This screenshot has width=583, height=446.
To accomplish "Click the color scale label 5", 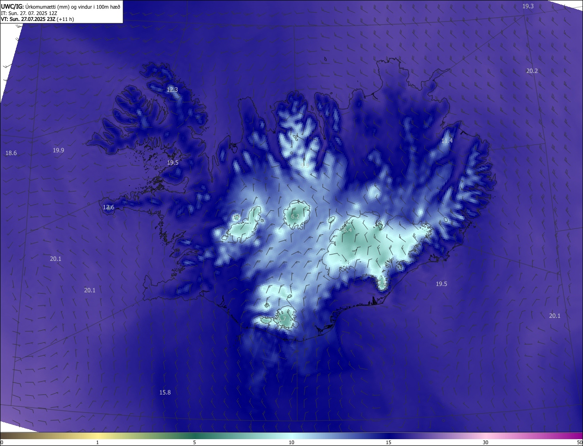I will [194, 442].
